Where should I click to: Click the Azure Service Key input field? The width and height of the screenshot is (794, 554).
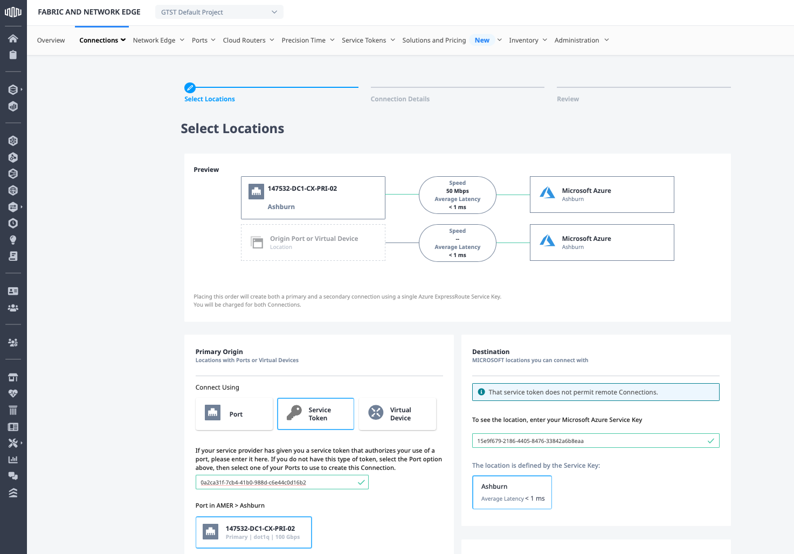[596, 441]
